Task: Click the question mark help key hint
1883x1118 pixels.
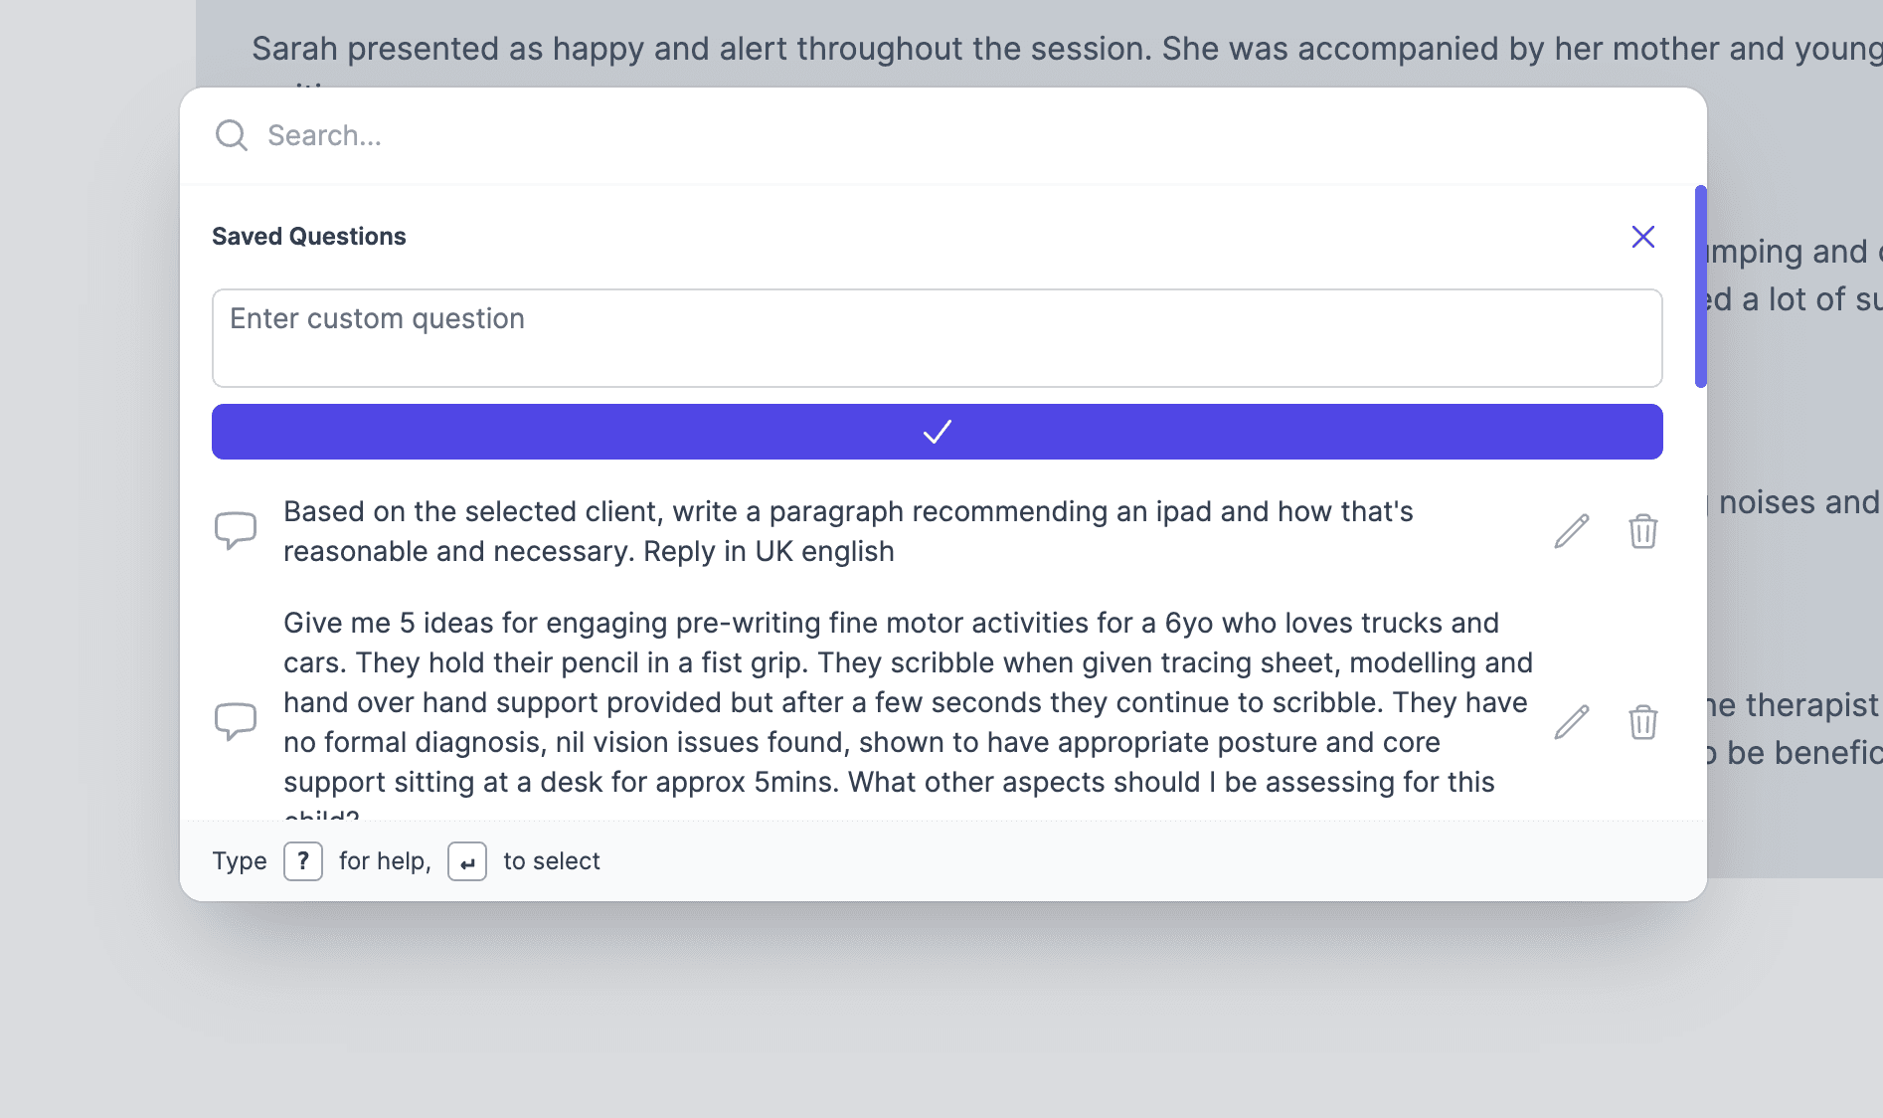Action: pyautogui.click(x=303, y=861)
